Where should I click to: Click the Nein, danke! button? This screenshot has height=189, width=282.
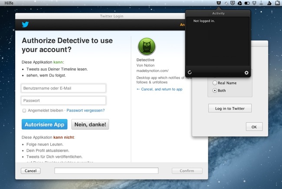point(90,124)
